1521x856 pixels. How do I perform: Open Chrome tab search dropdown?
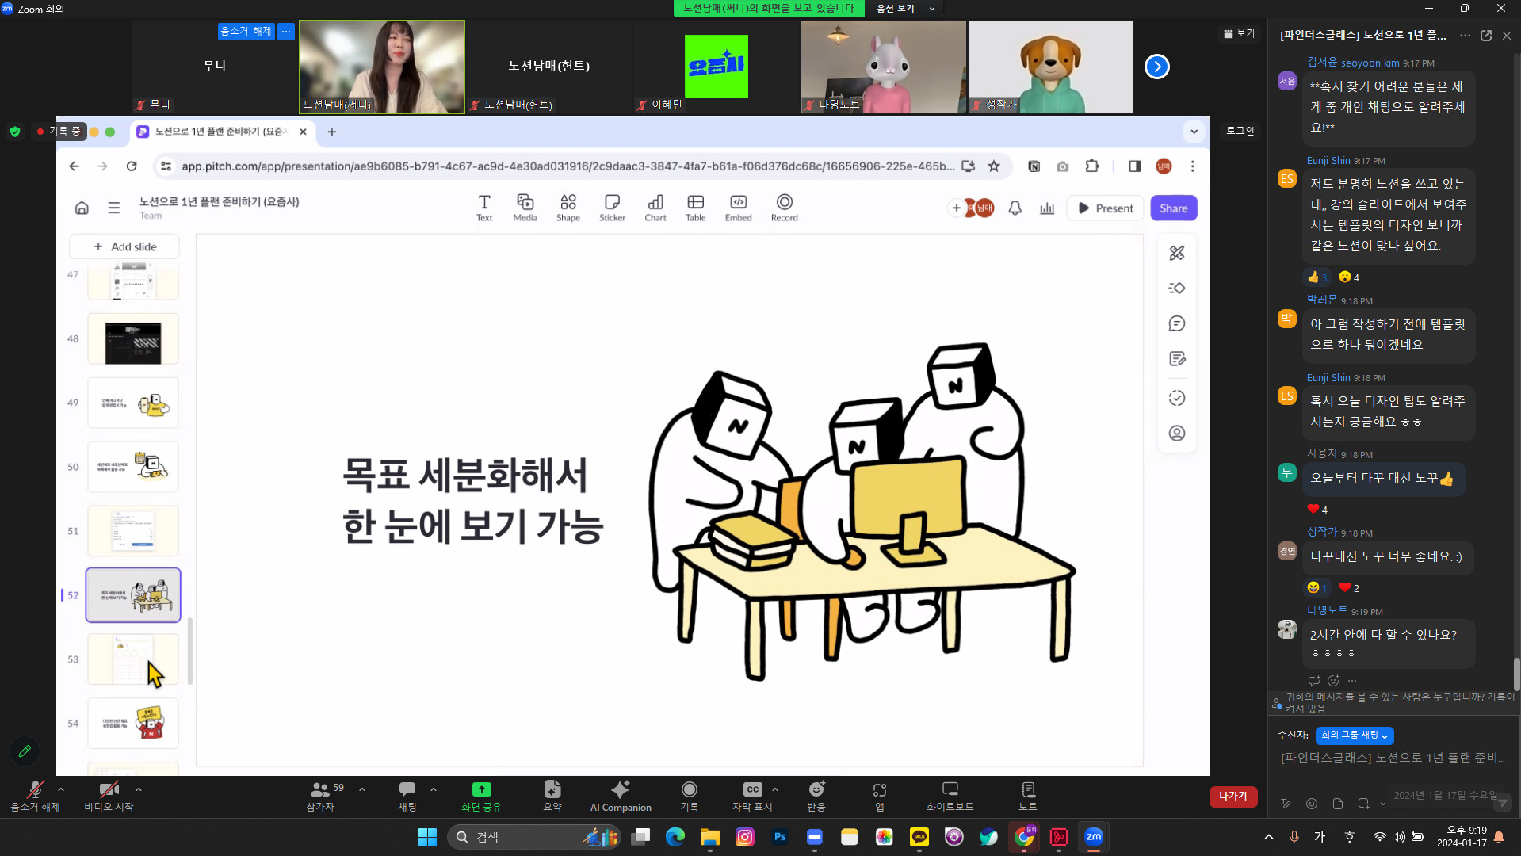point(1194,132)
